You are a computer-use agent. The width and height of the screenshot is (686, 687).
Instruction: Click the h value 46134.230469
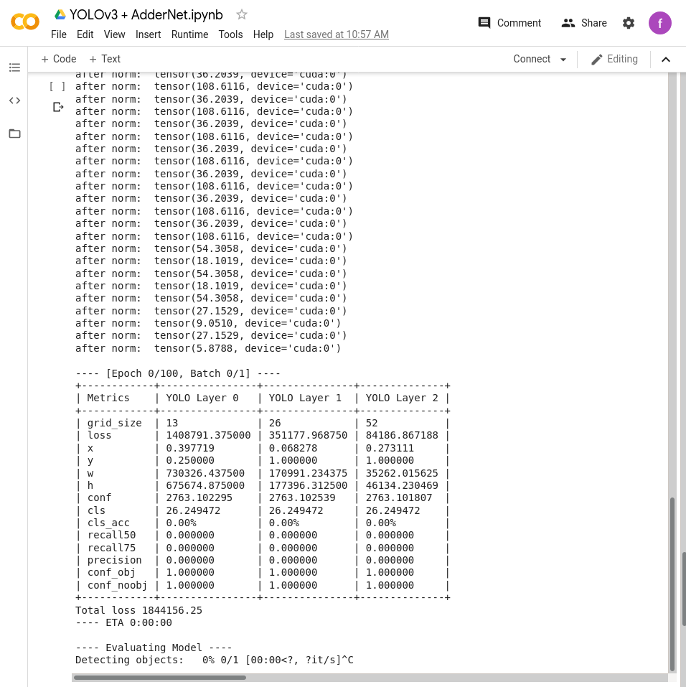[x=402, y=485]
